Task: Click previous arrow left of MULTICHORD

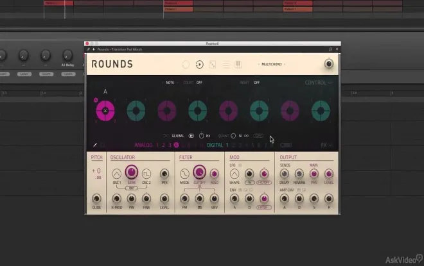Action: [x=258, y=64]
